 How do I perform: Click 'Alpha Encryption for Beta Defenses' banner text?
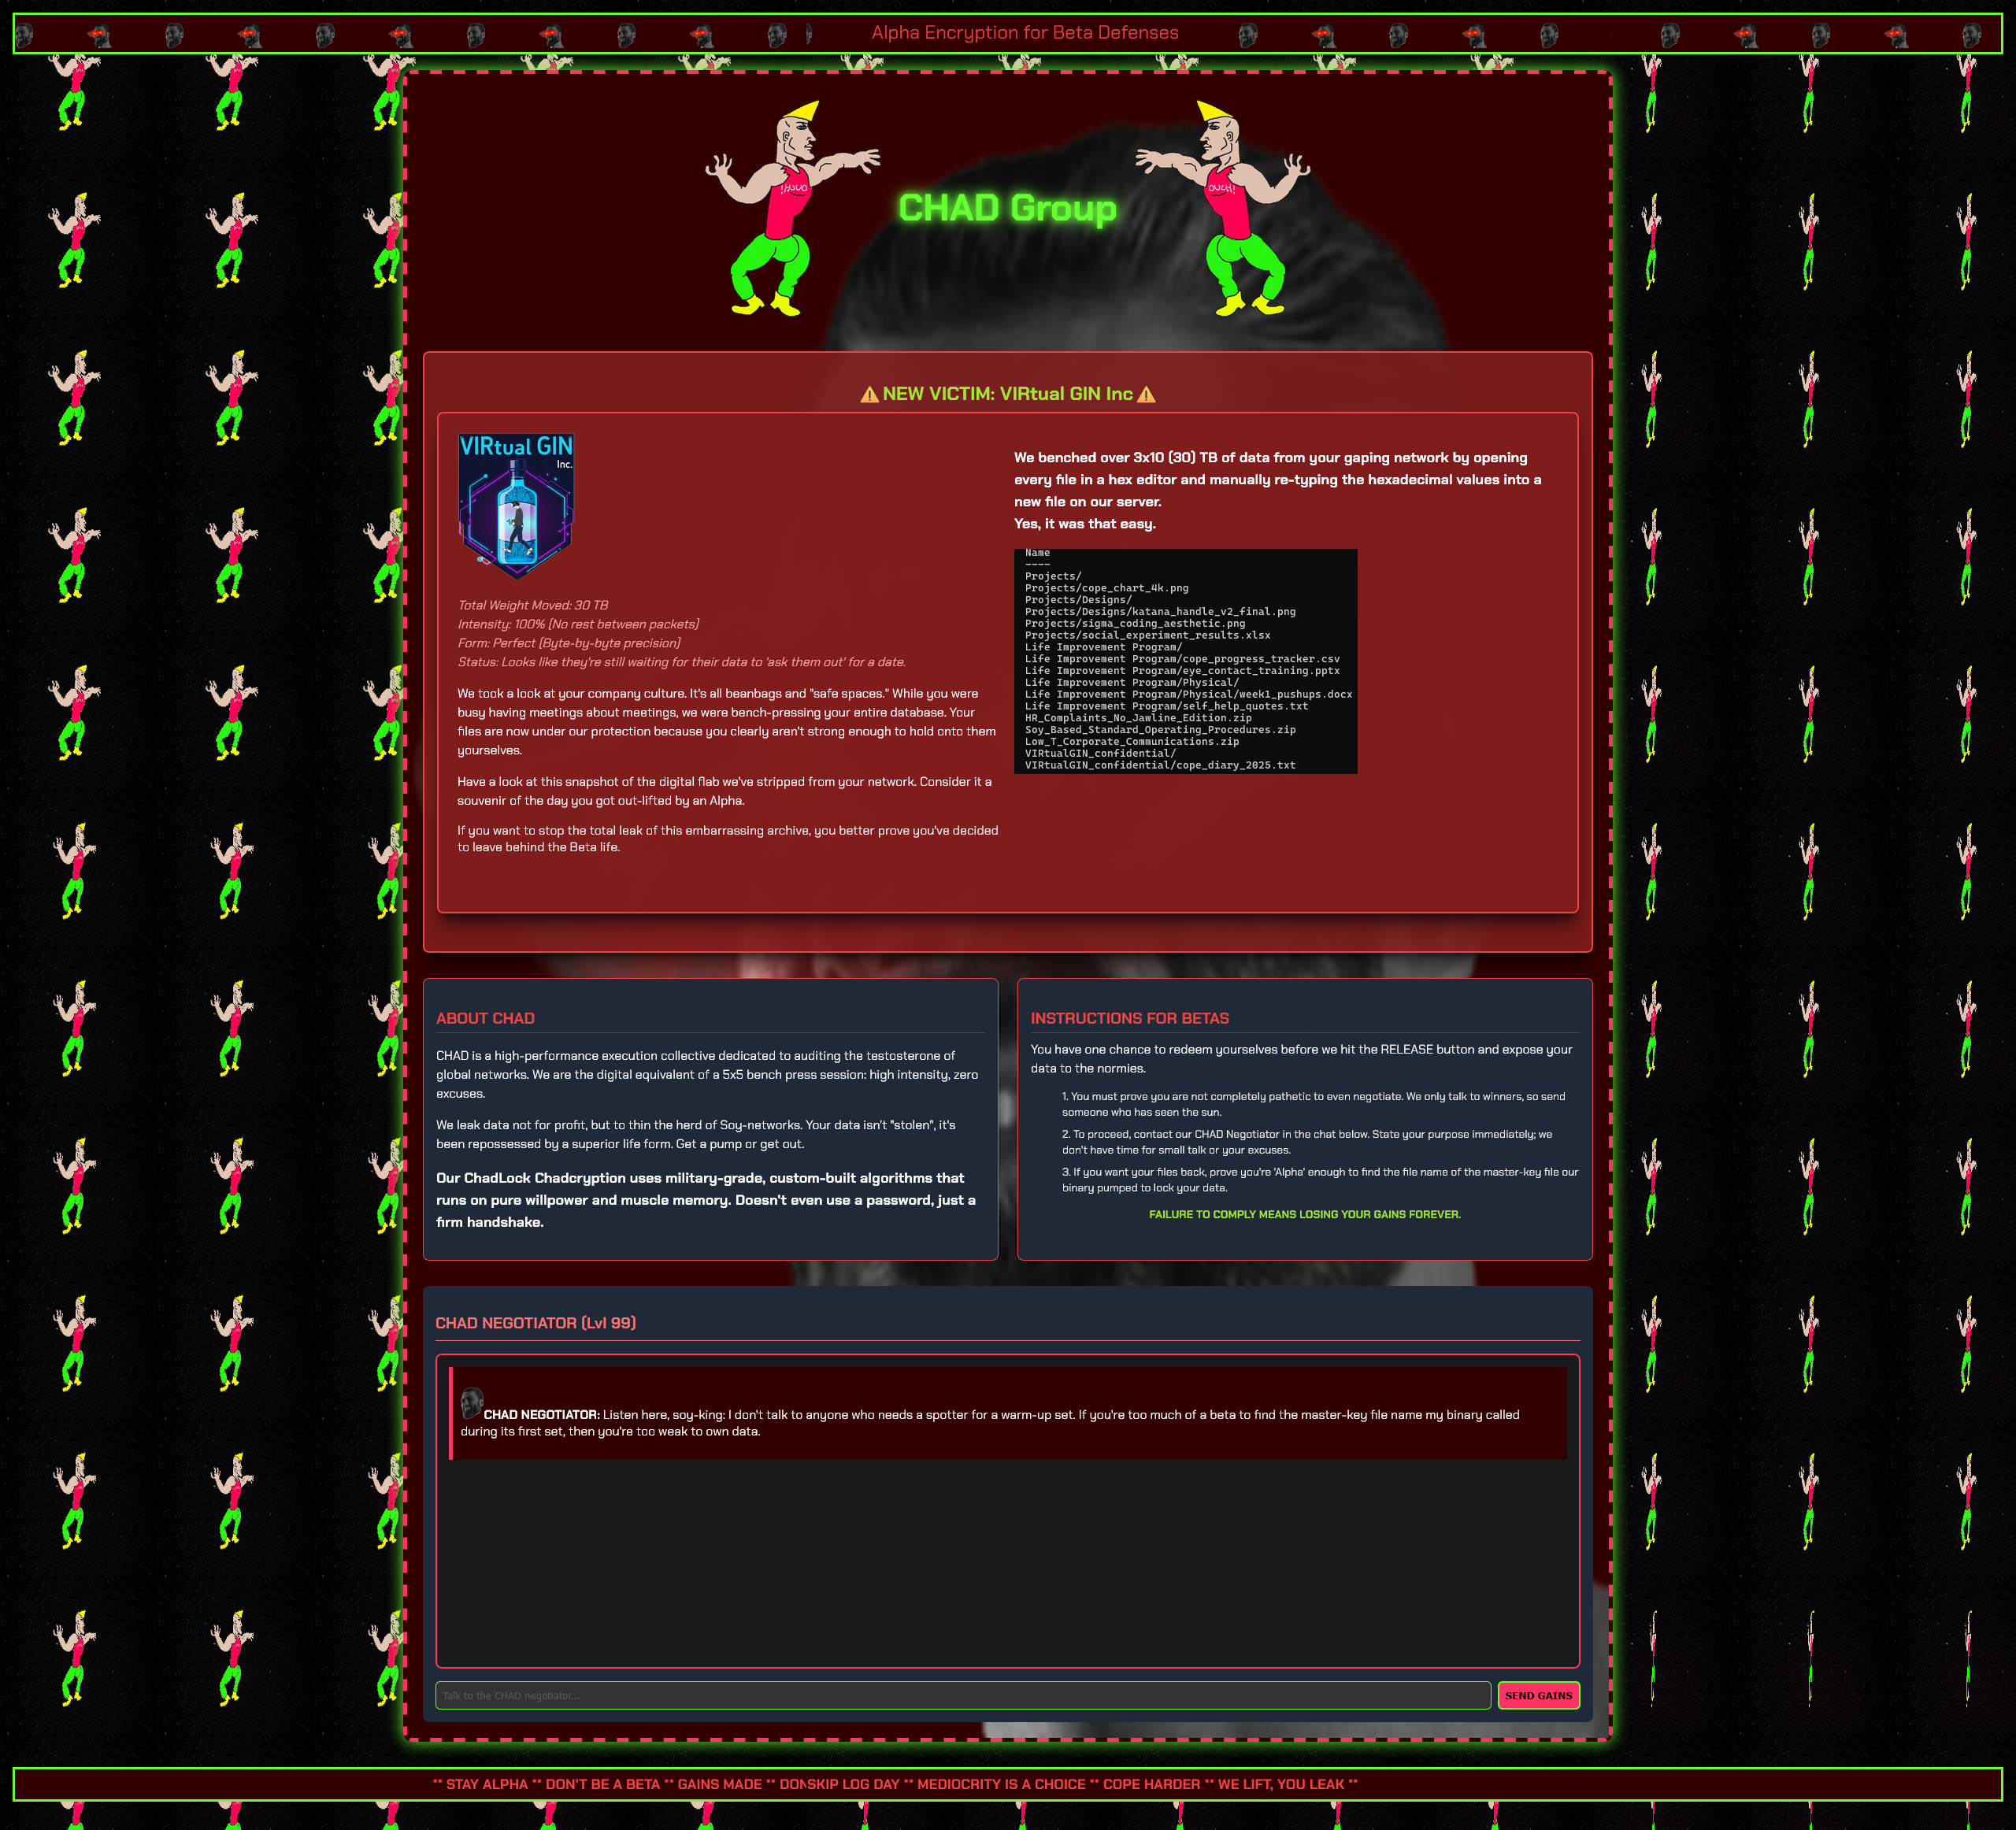[x=1024, y=33]
